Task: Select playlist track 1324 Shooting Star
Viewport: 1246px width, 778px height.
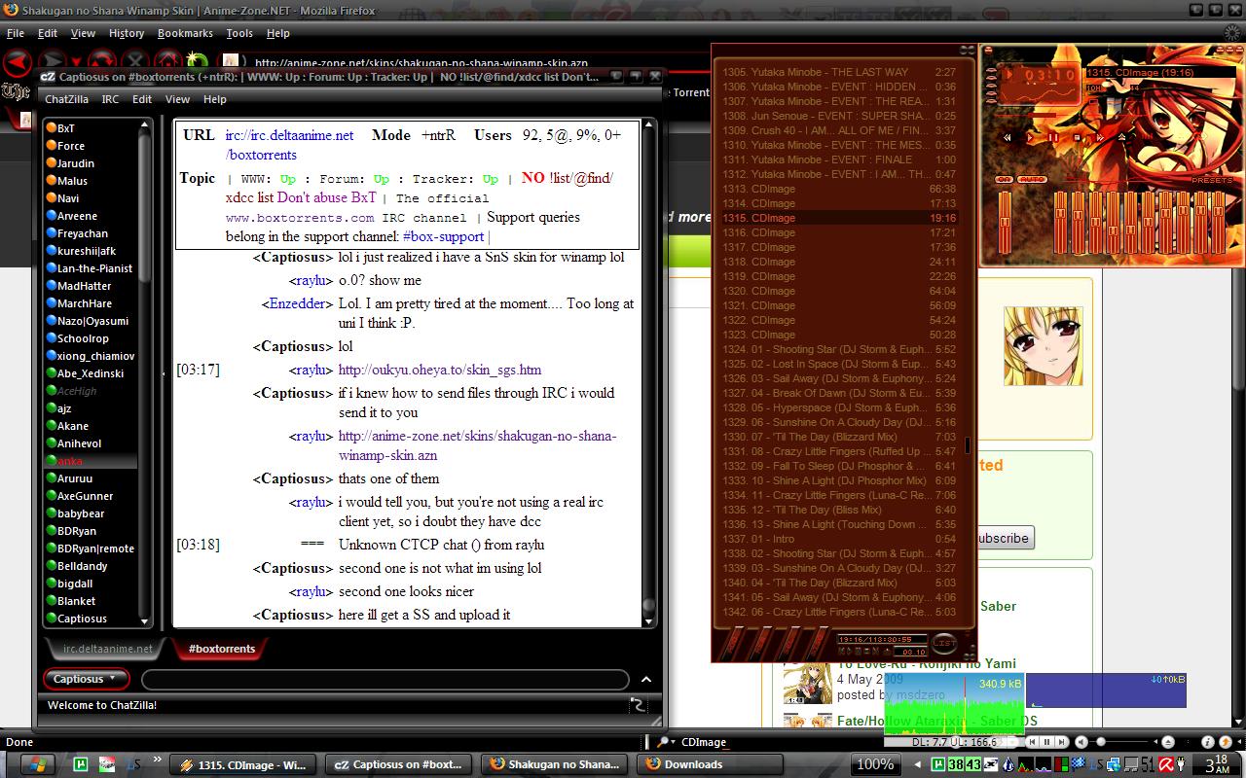Action: [x=840, y=349]
